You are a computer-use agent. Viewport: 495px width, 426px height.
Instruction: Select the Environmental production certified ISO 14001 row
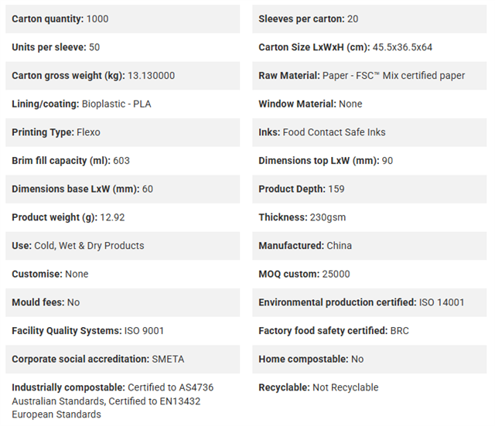370,302
